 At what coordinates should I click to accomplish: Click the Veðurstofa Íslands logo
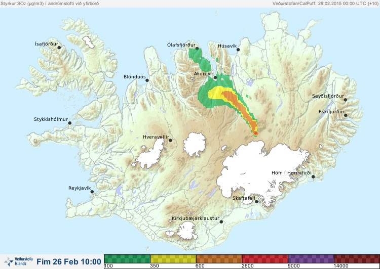point(18,261)
